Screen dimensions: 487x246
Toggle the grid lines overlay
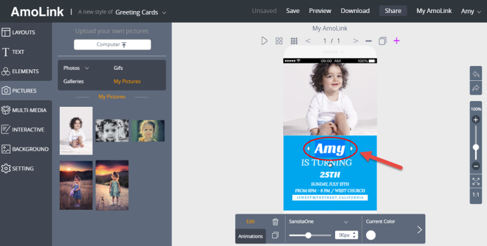click(x=293, y=41)
